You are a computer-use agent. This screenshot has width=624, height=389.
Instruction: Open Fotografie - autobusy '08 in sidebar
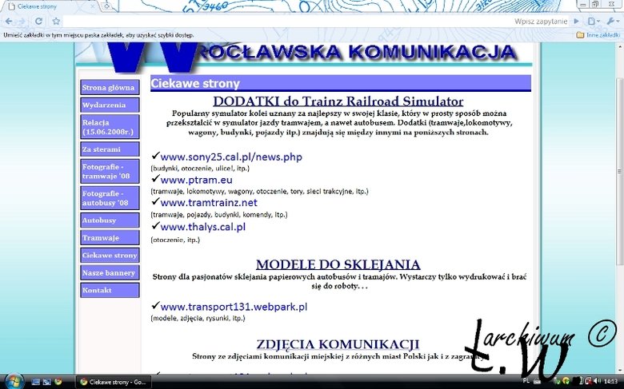110,198
